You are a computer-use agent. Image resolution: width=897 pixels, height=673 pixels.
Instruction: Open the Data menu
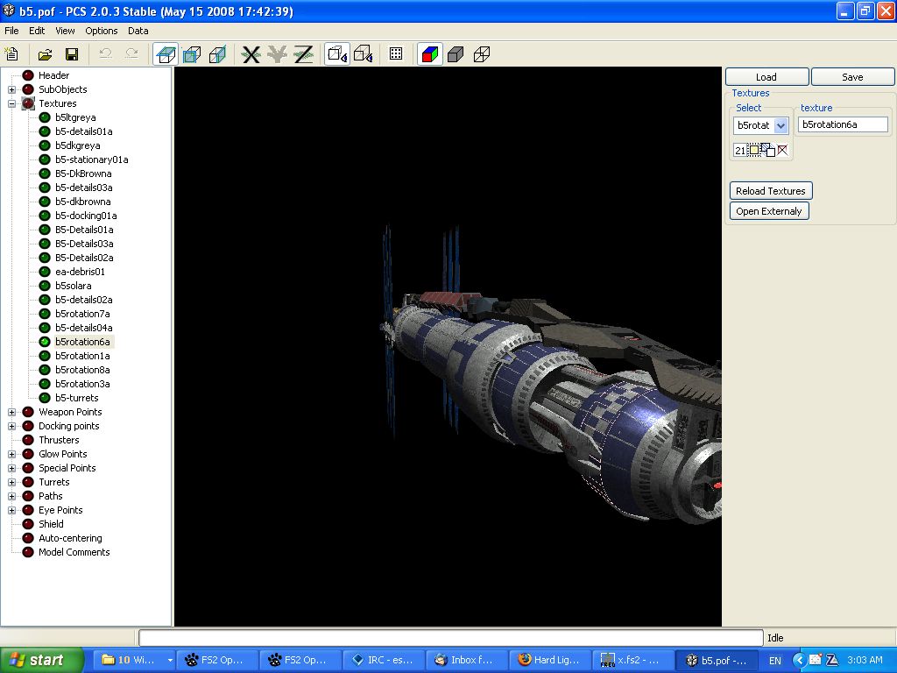(138, 31)
